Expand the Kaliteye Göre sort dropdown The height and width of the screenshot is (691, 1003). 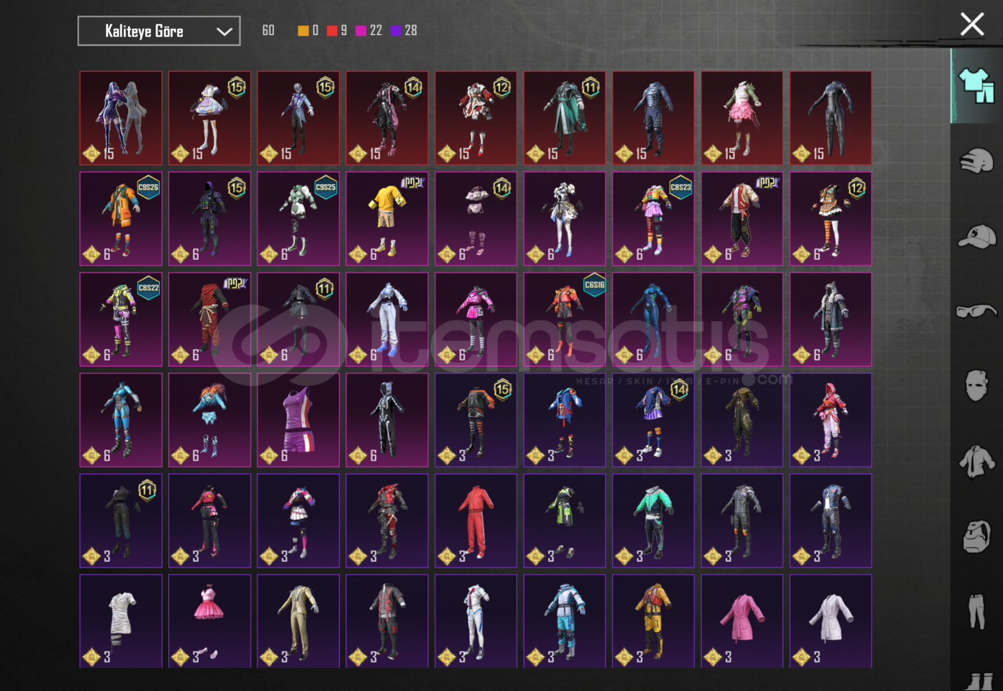coord(159,31)
